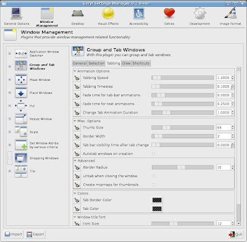Open Visual Effects hard hat icon
The height and width of the screenshot is (242, 247).
(108, 14)
